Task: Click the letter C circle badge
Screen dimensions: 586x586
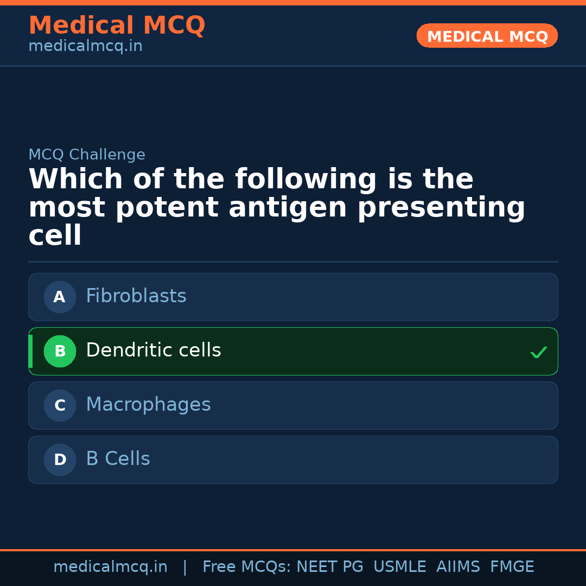Action: 60,405
